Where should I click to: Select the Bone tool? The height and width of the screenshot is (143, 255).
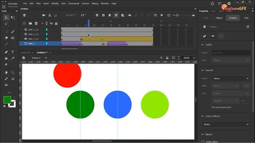6,79
